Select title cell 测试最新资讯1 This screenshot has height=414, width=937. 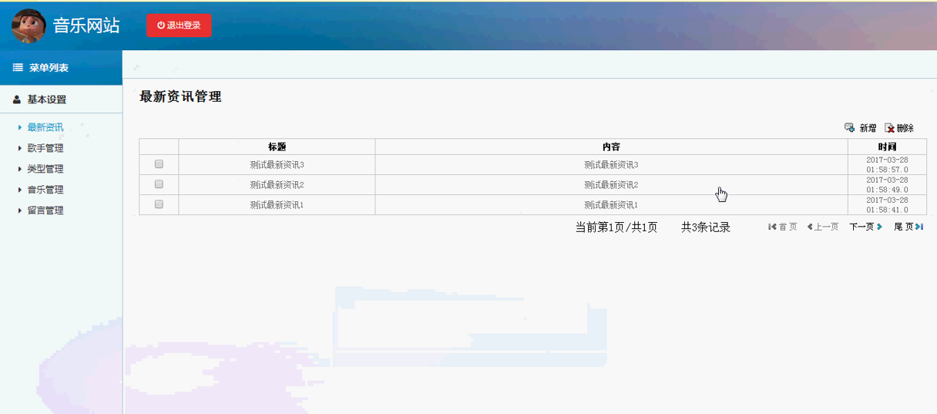coord(277,205)
